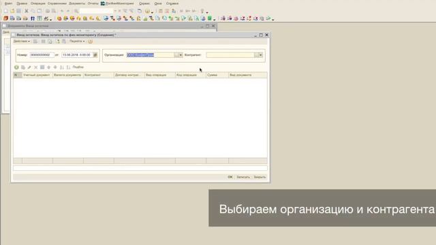Image resolution: width=436 pixels, height=245 pixels.
Task: Add a new table row with green plus
Action: (x=16, y=67)
